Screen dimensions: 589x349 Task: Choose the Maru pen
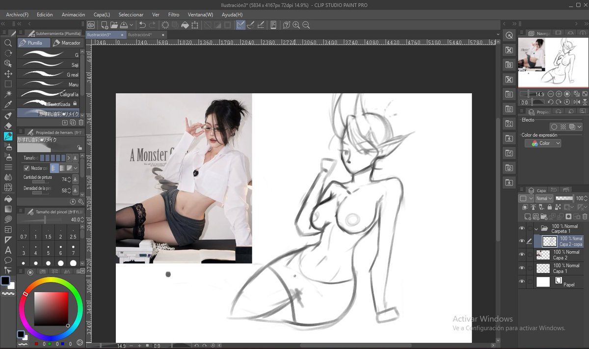pos(48,84)
